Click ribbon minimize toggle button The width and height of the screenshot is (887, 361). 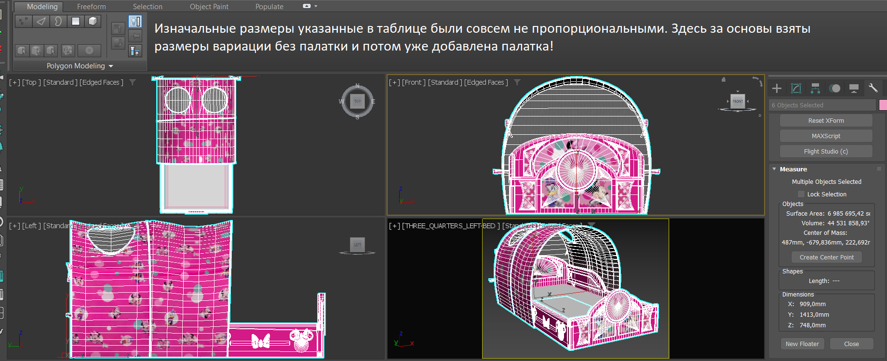[307, 6]
